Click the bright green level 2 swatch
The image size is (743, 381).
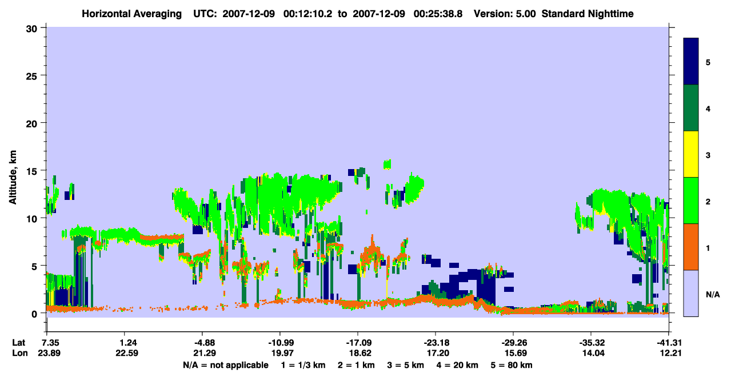click(x=691, y=200)
